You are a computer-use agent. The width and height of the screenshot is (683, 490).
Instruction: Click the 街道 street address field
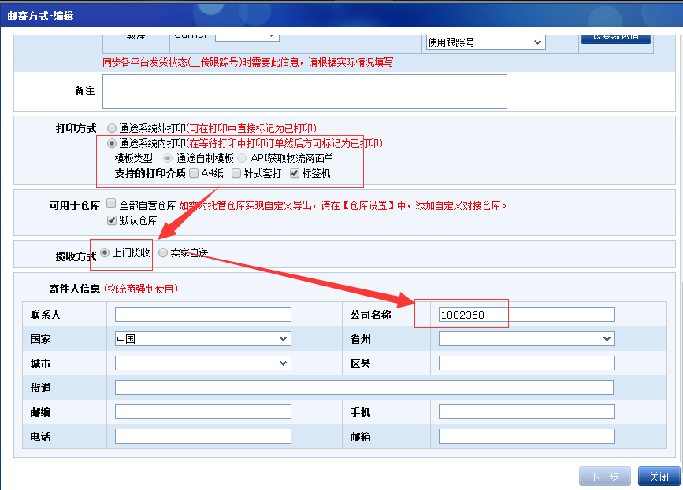click(x=364, y=387)
